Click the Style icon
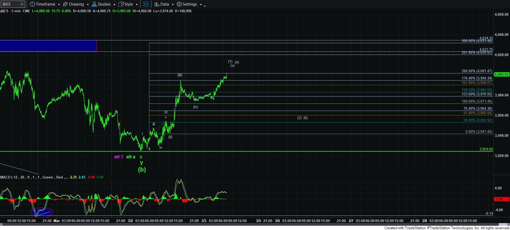Image resolution: width=510 pixels, height=230 pixels. 121,4
